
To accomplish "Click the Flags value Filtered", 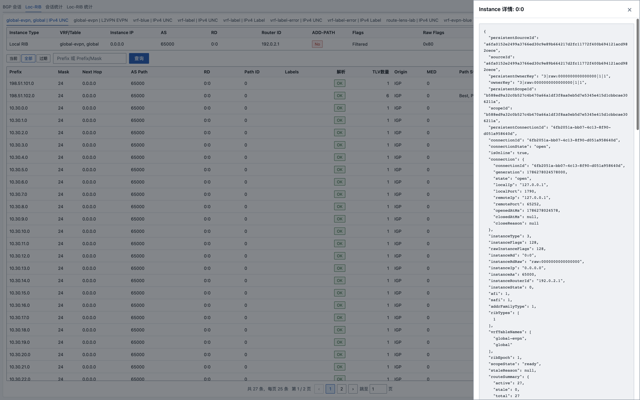I will click(360, 44).
